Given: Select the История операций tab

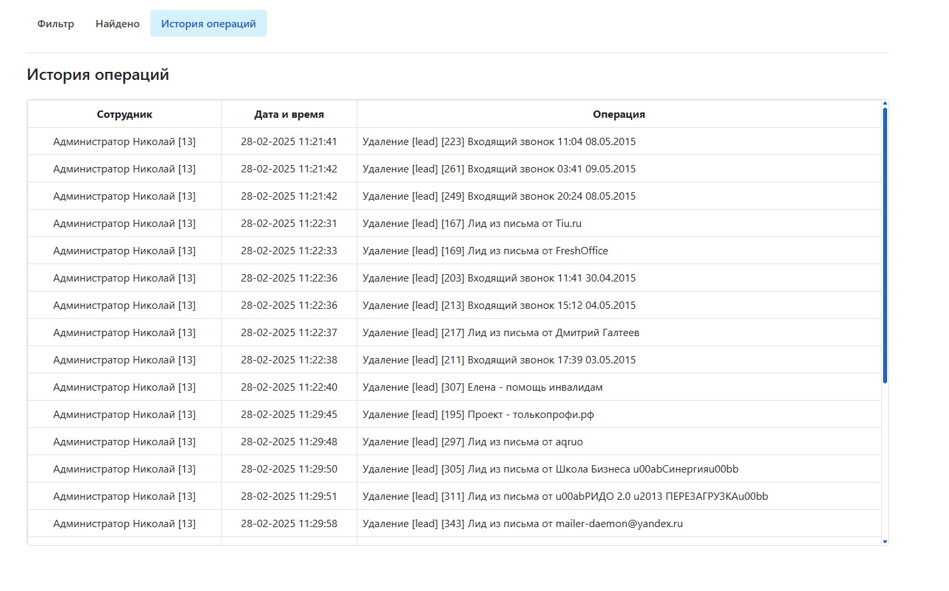Looking at the screenshot, I should click(208, 24).
